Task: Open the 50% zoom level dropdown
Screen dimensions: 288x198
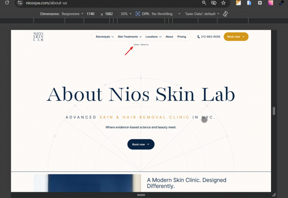Action: pyautogui.click(x=126, y=14)
